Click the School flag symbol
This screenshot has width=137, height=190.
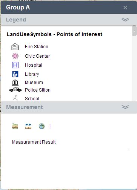(x=15, y=98)
